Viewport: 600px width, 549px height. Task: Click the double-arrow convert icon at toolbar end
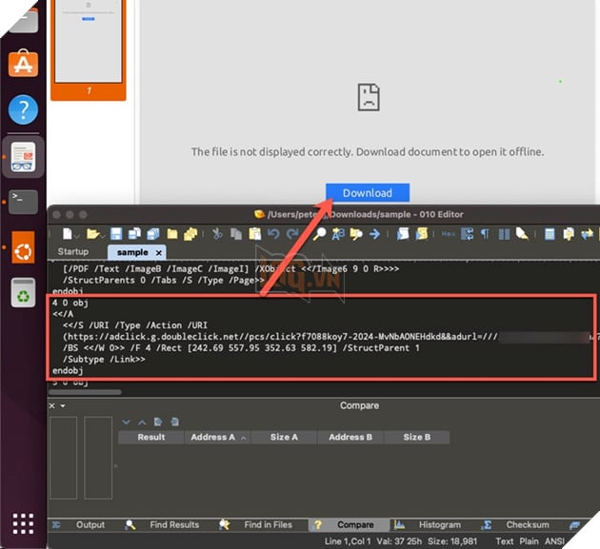(587, 234)
